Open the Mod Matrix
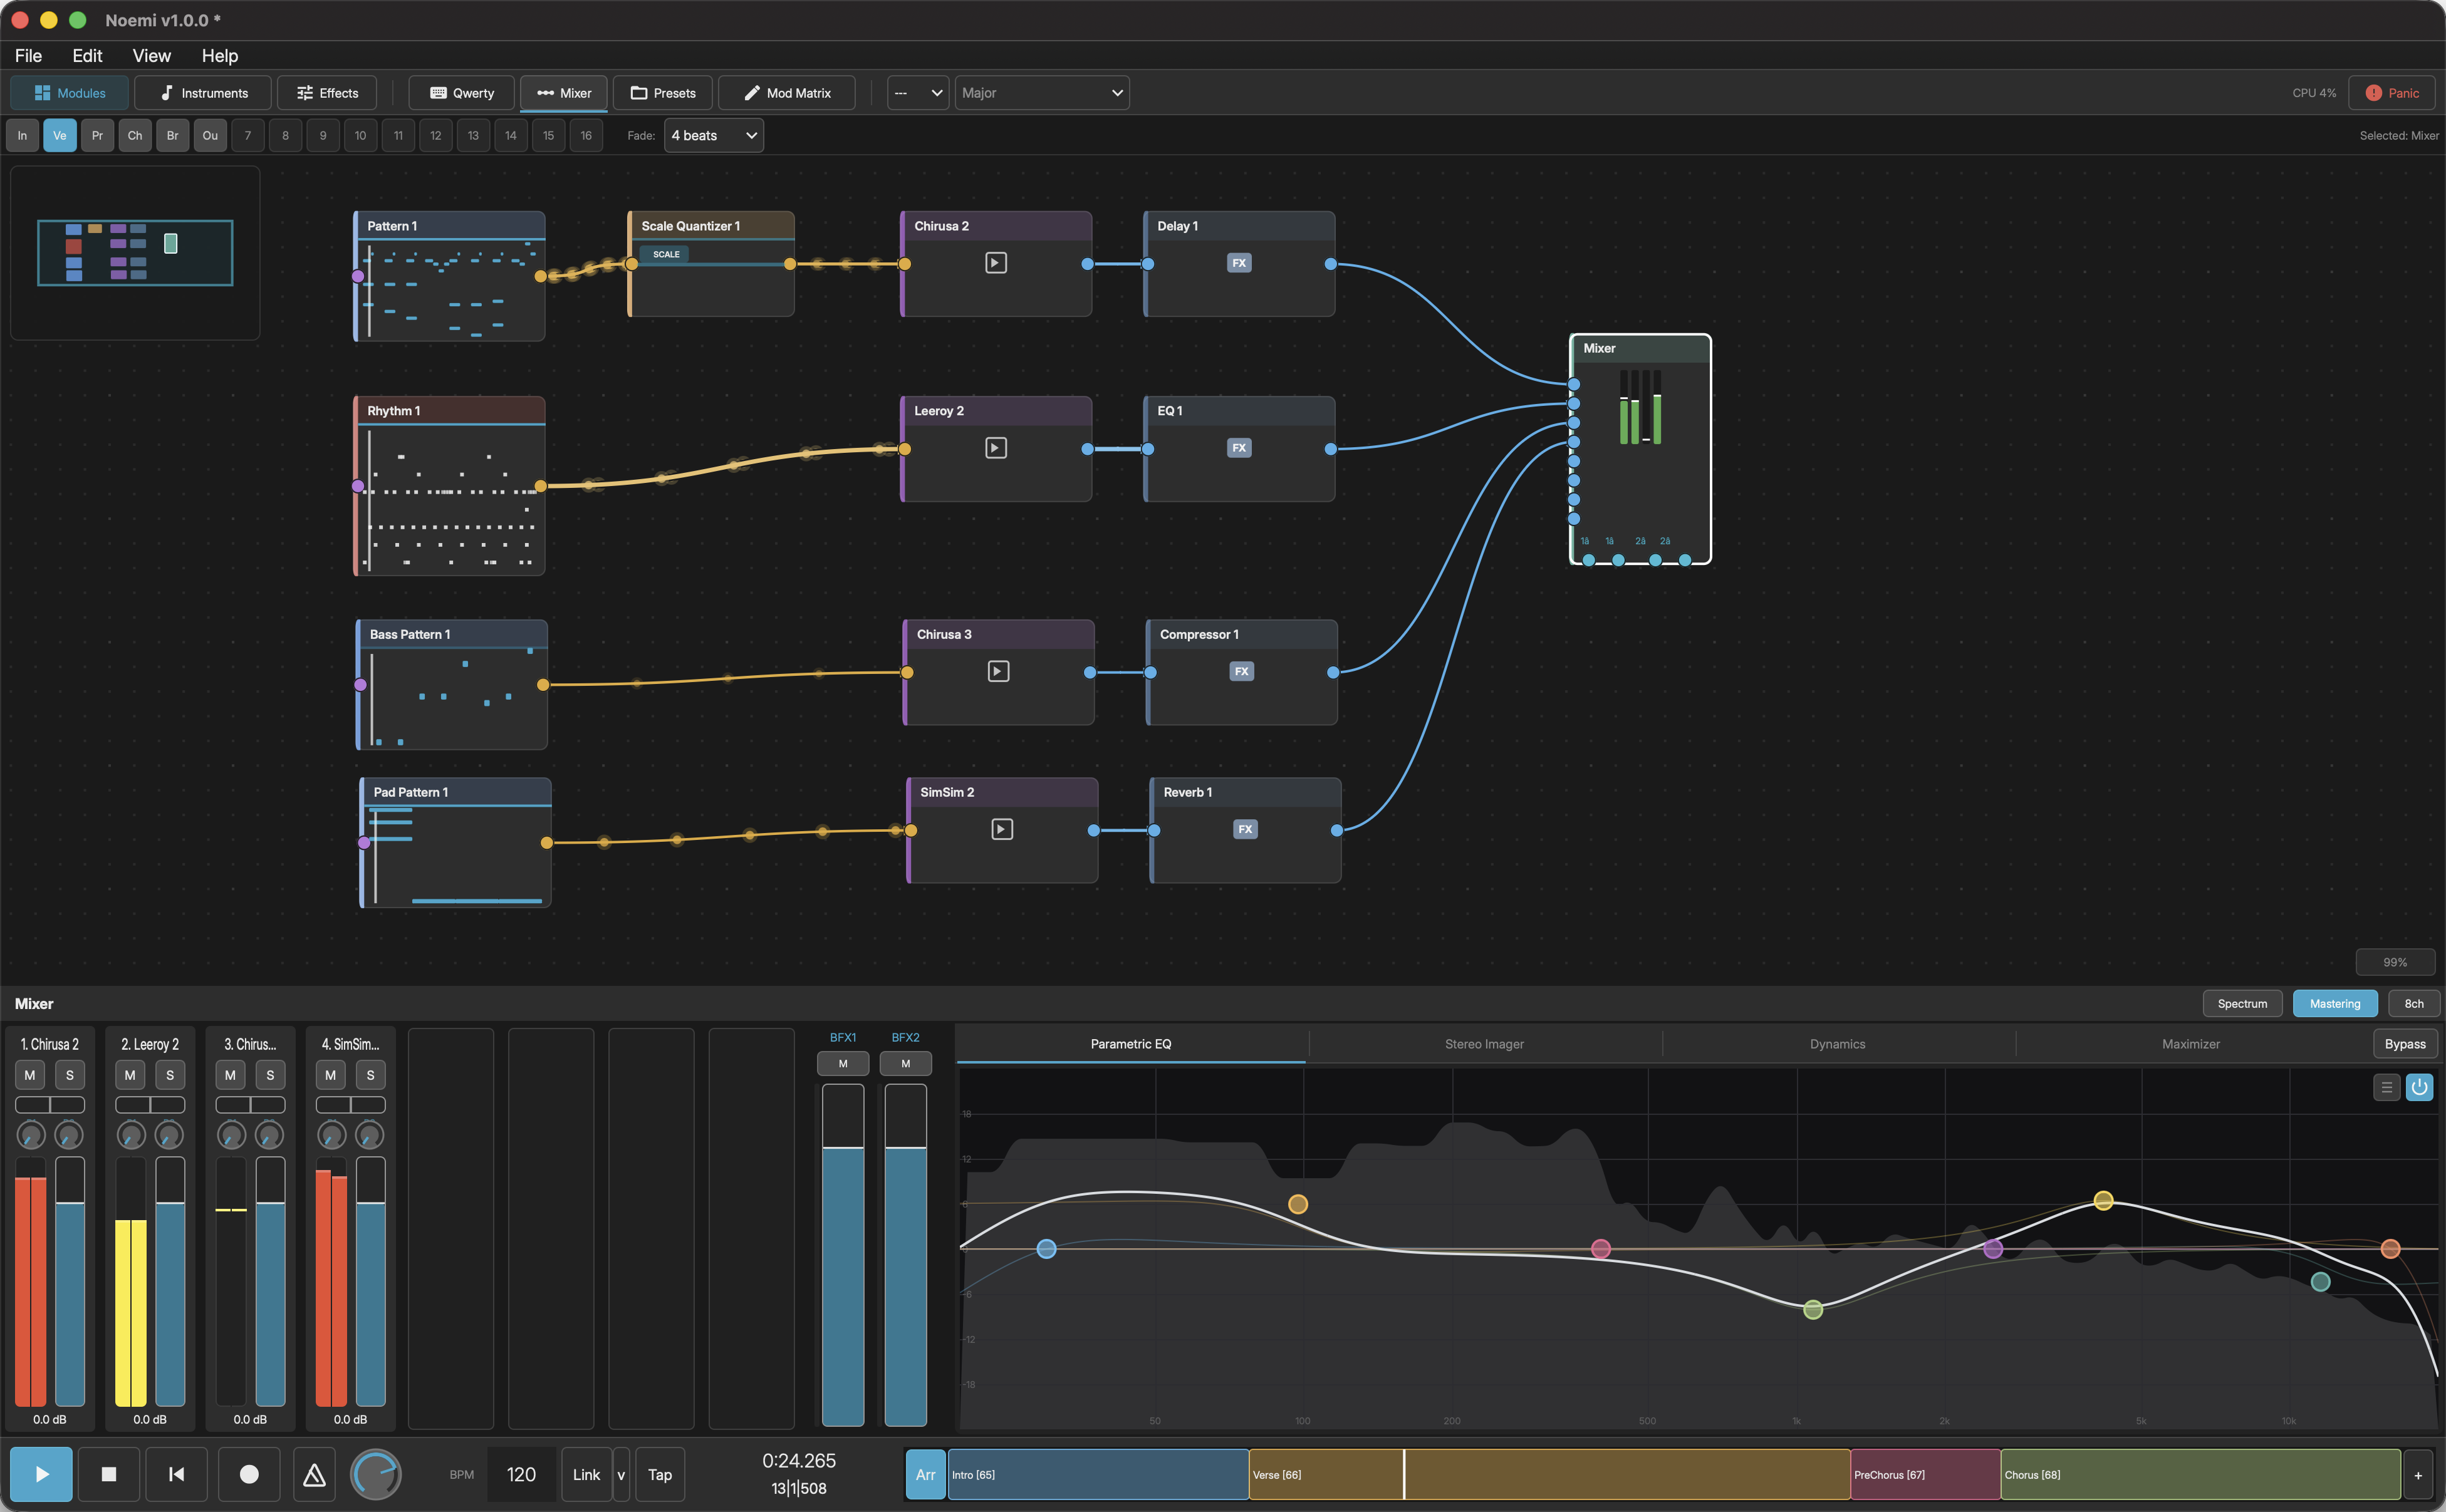Image resolution: width=2446 pixels, height=1512 pixels. click(787, 93)
